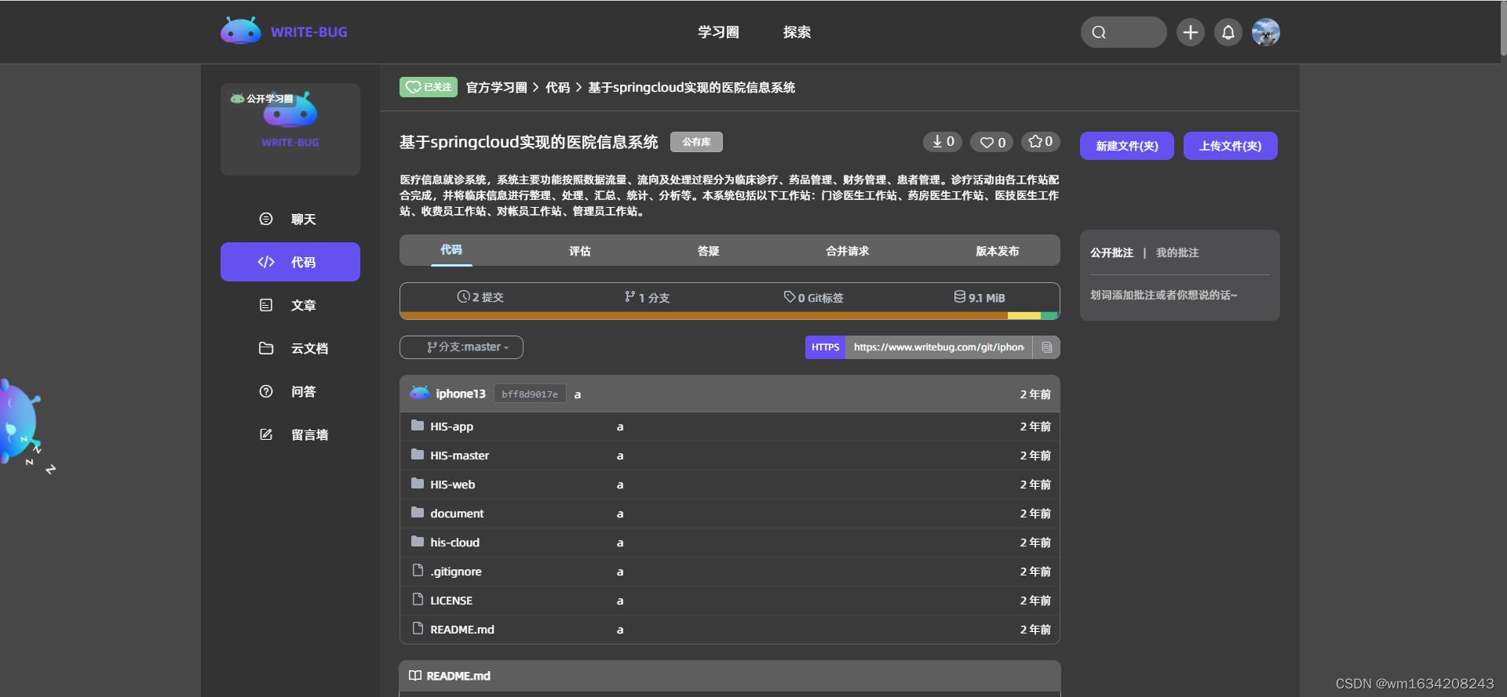
Task: View the 2 提交 commits
Action: click(x=480, y=297)
